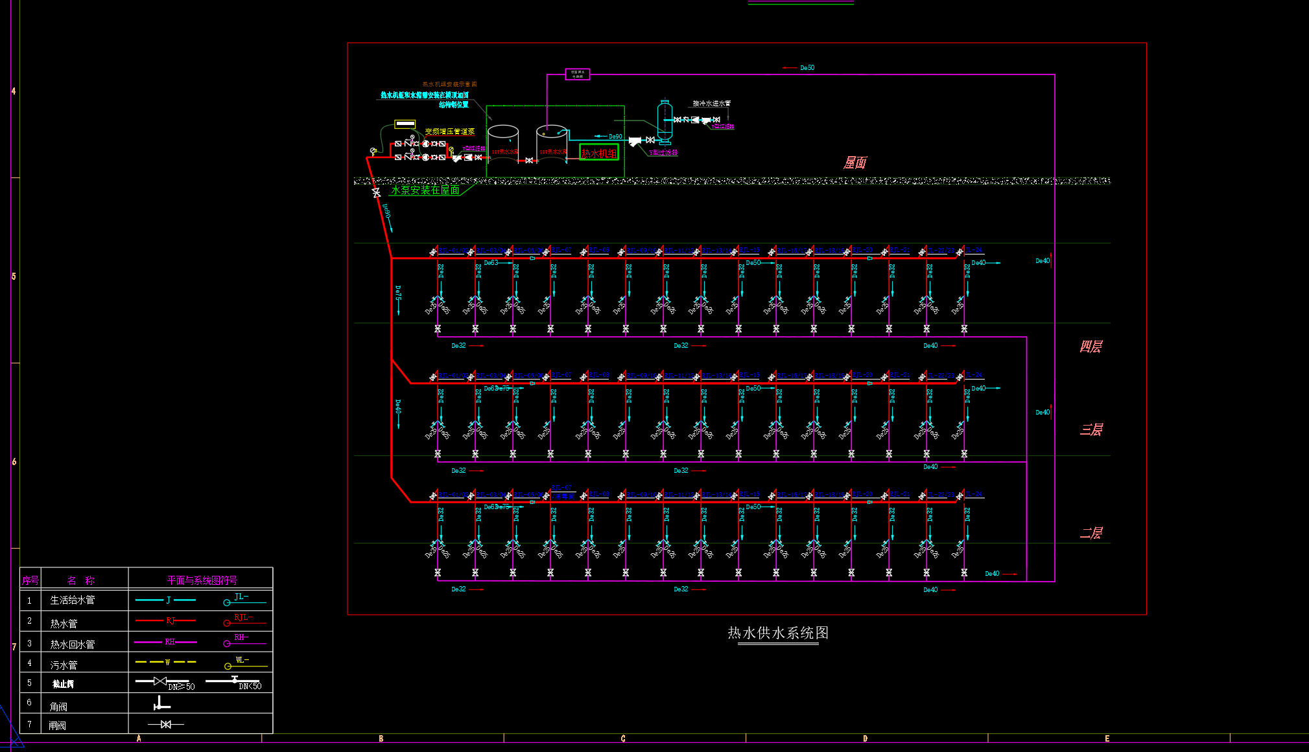This screenshot has width=1309, height=752.
Task: Click the green 水泵安装在屋面 annotation
Action: (x=425, y=190)
